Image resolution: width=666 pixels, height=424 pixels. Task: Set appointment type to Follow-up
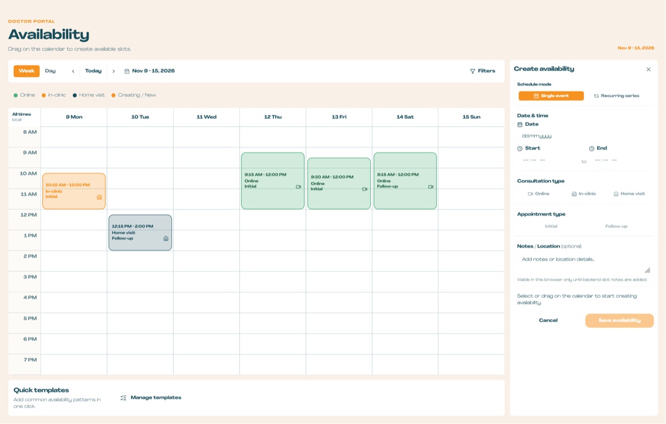tap(617, 226)
